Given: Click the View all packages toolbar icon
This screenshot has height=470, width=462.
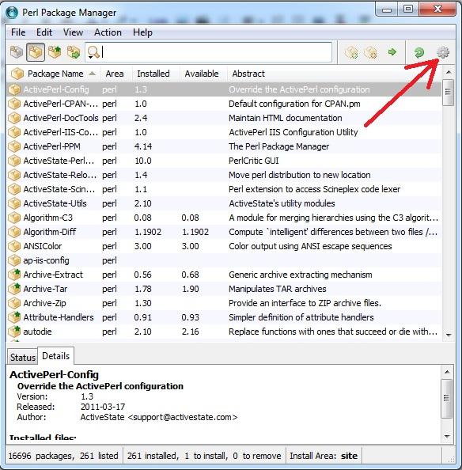Looking at the screenshot, I should pos(17,52).
